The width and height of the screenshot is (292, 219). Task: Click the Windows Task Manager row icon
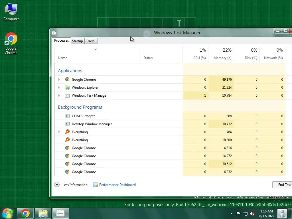67,96
